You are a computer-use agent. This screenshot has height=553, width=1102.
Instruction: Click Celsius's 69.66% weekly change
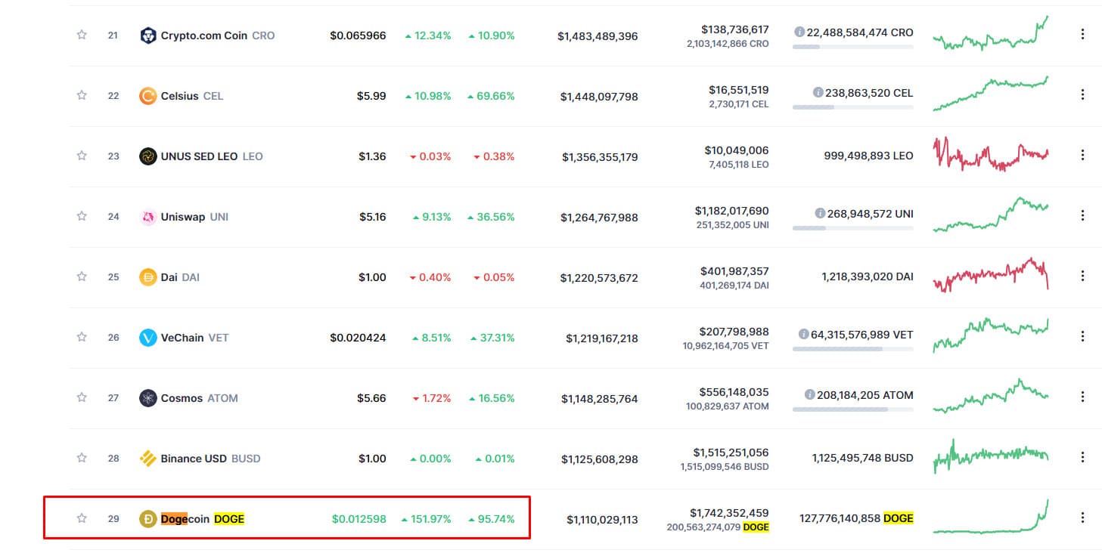coord(492,96)
